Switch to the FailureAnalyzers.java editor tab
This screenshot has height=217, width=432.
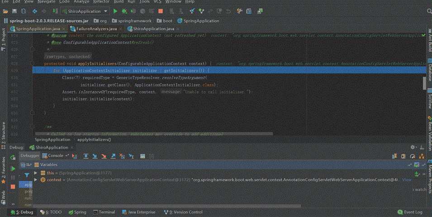pos(96,28)
